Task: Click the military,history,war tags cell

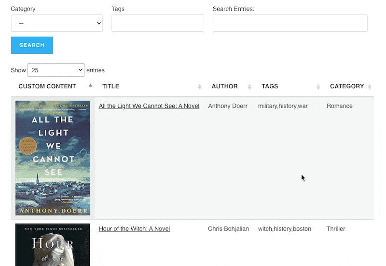Action: (x=283, y=106)
